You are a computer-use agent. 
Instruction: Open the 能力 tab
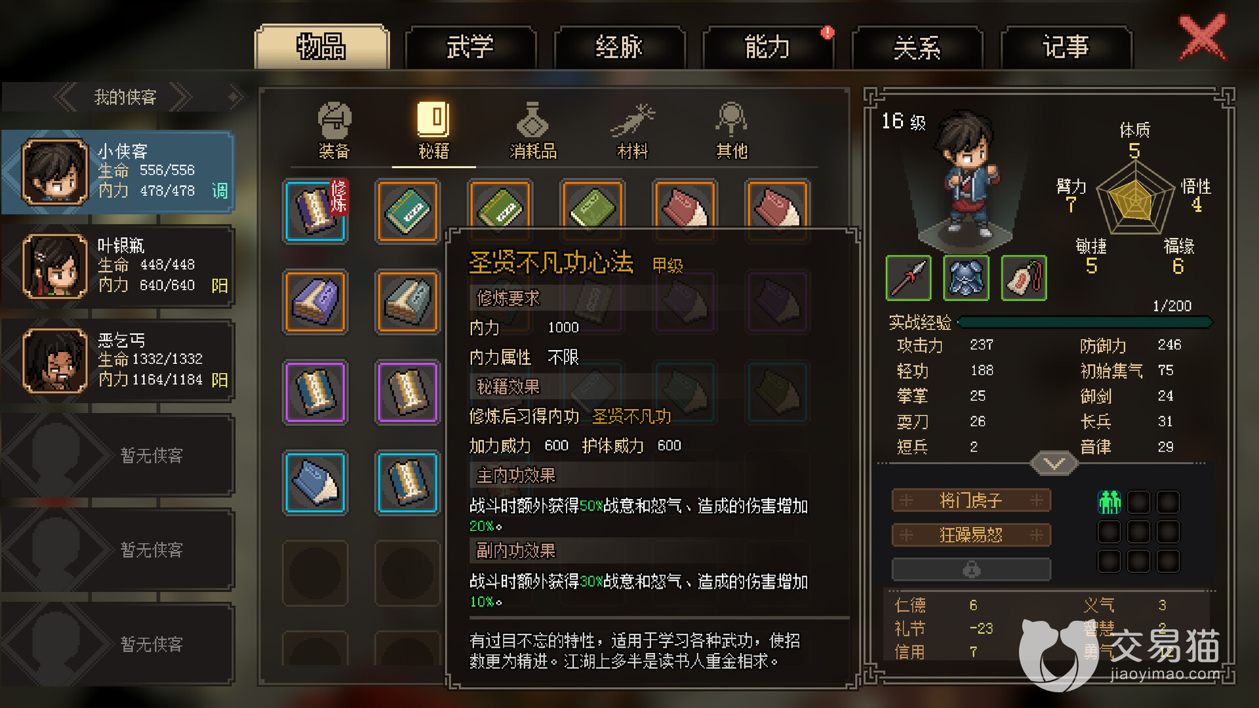click(768, 47)
